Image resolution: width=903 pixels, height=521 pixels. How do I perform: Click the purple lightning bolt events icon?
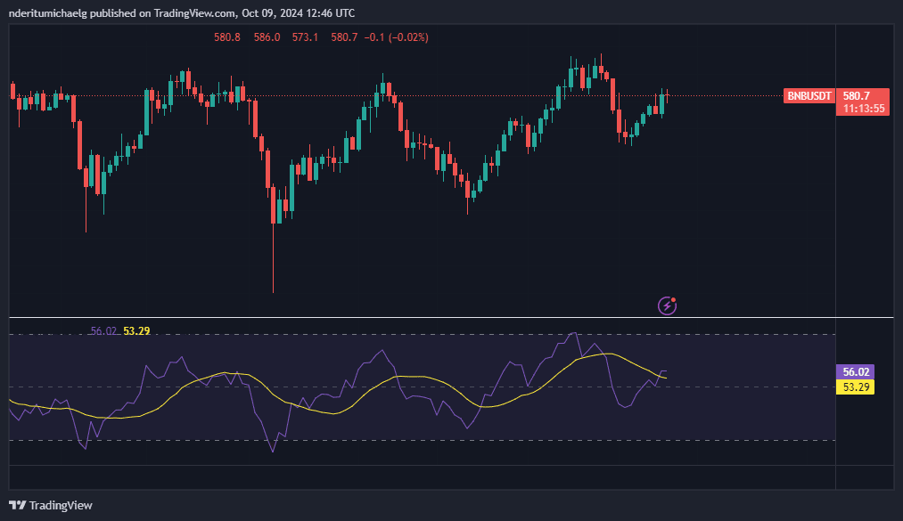(667, 306)
